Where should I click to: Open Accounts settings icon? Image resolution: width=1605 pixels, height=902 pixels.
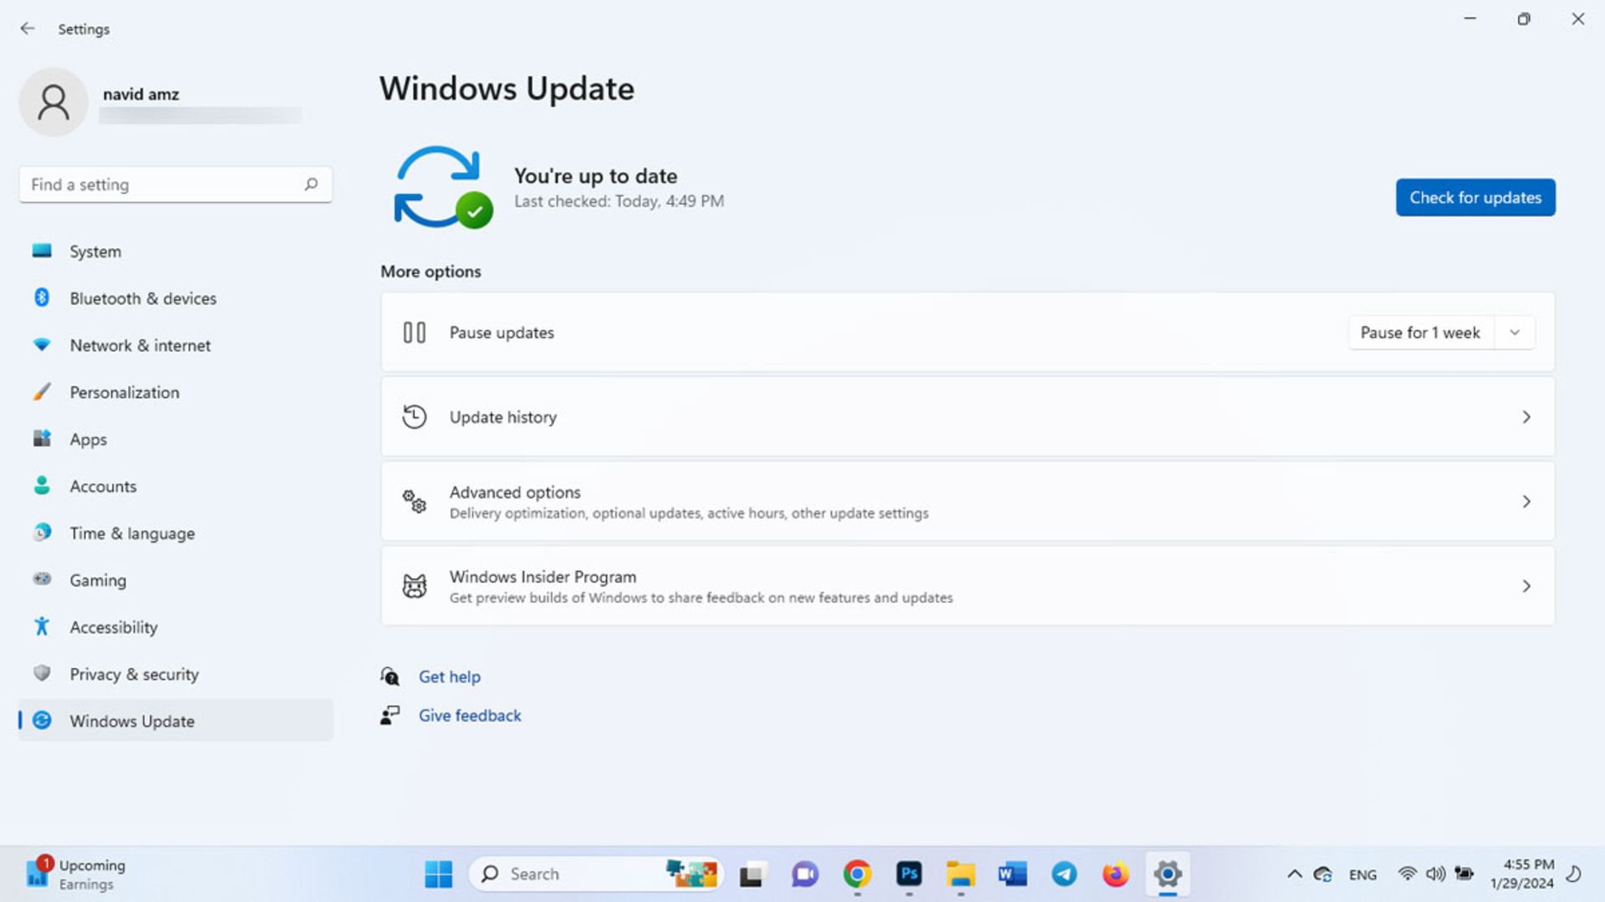tap(41, 486)
